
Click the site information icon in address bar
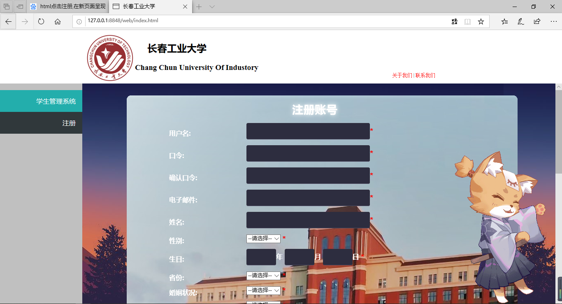79,21
